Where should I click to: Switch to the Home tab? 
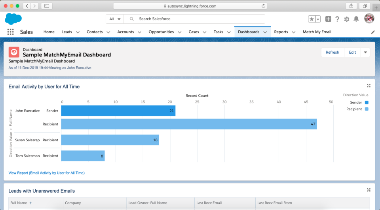click(49, 32)
